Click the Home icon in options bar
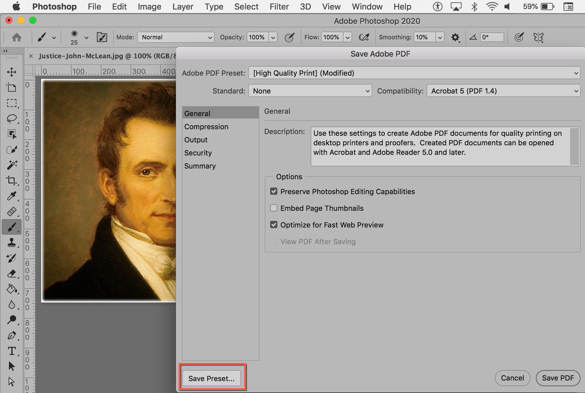585x393 pixels. (x=17, y=37)
